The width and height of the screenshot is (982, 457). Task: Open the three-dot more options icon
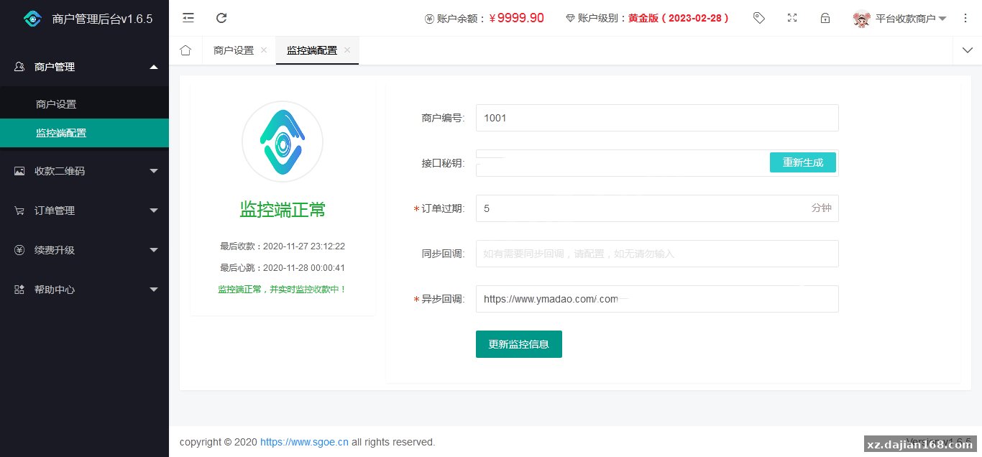click(x=965, y=18)
